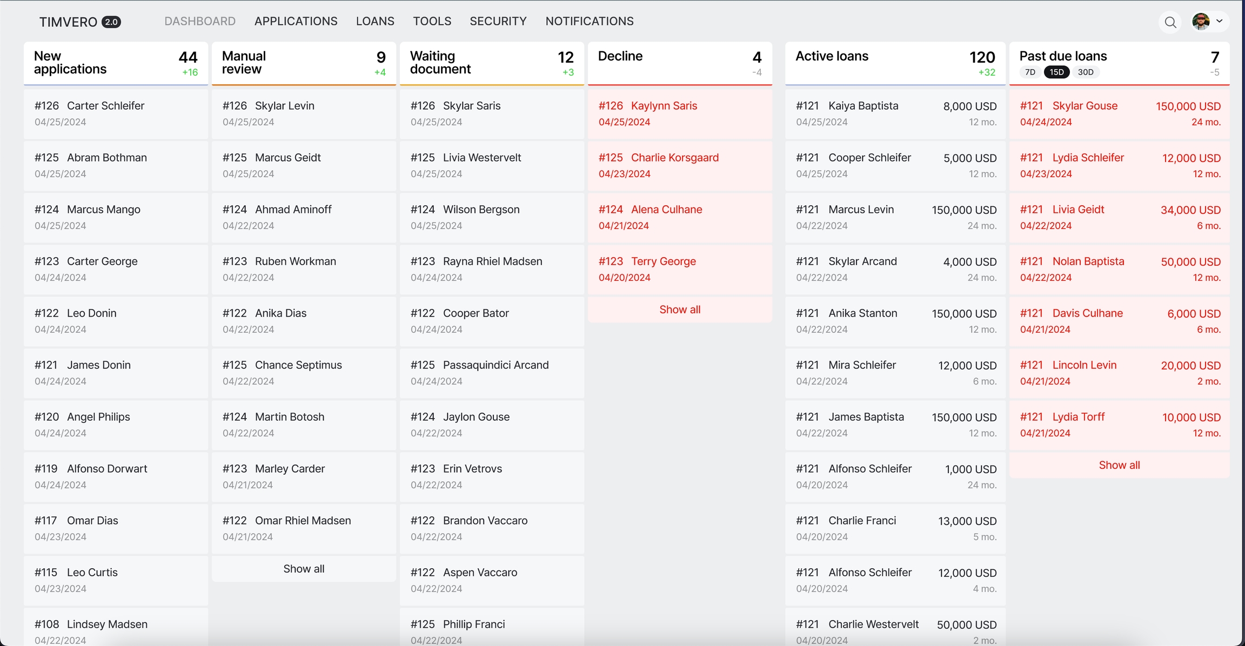Expand the chevron next to the avatar

point(1220,21)
